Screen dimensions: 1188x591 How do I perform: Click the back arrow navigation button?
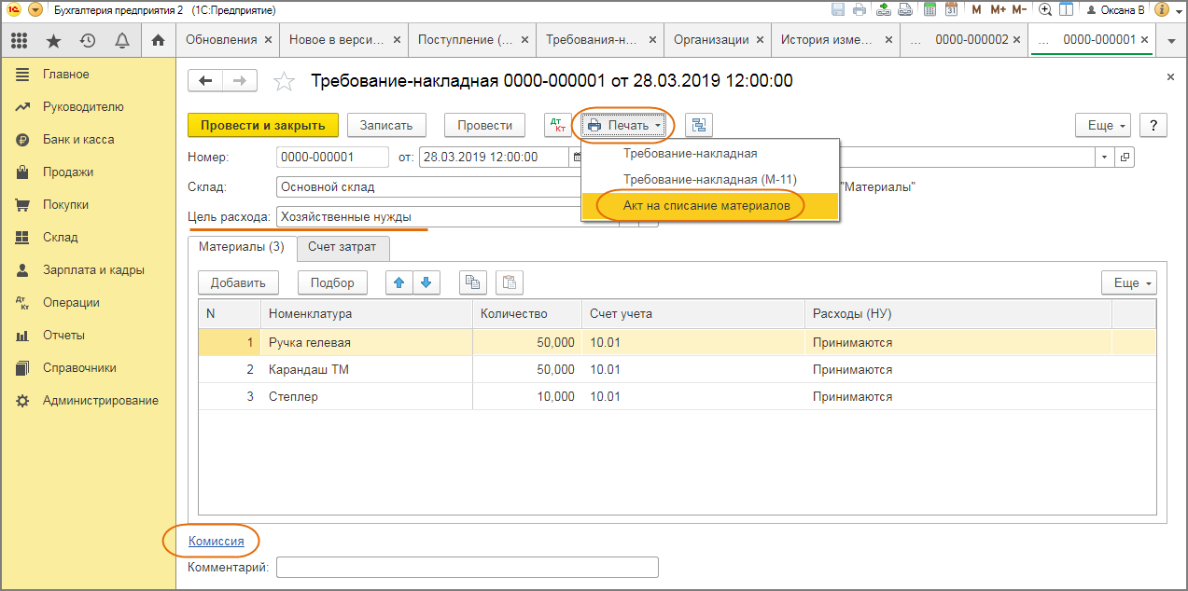coord(205,81)
